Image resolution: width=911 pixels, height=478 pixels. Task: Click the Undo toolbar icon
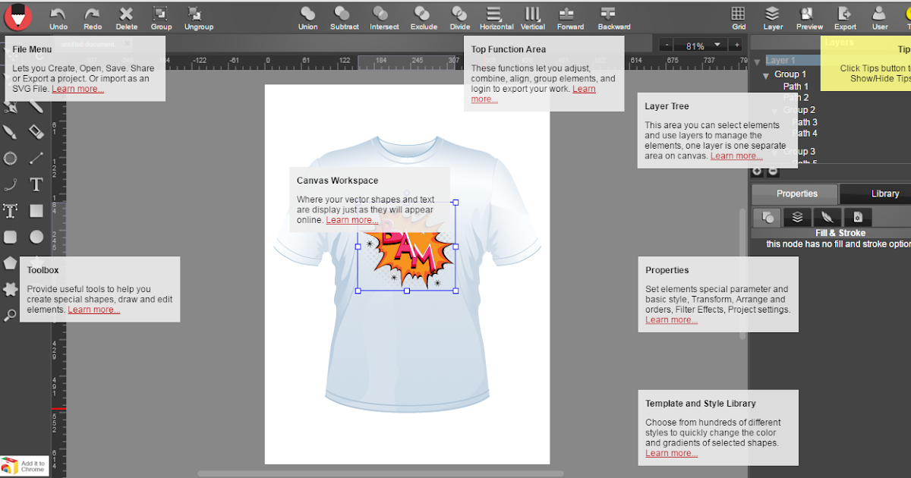pos(58,15)
